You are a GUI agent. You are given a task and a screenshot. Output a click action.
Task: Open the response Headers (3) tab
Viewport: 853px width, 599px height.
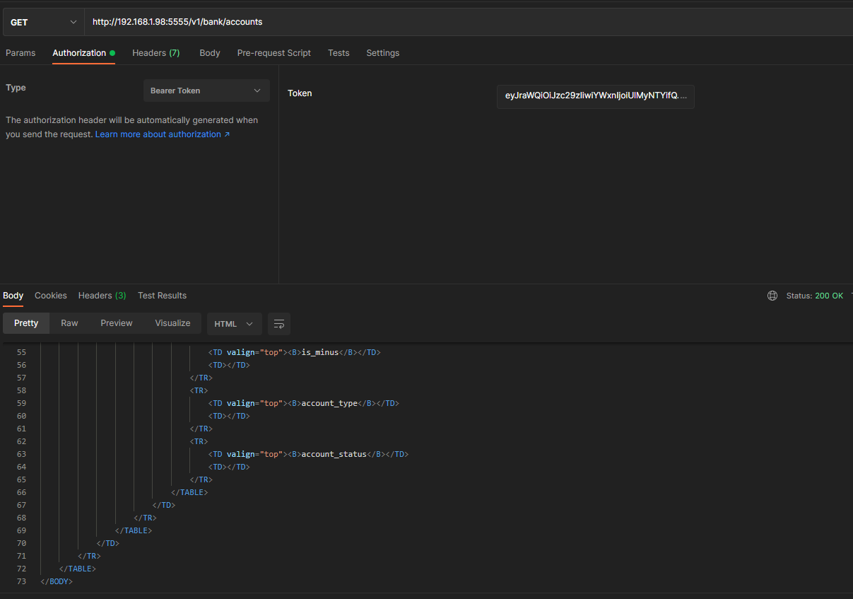tap(102, 296)
